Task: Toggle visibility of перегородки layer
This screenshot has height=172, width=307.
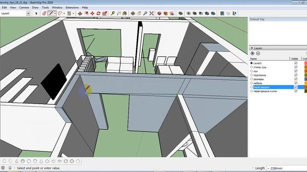Action: (x=296, y=87)
